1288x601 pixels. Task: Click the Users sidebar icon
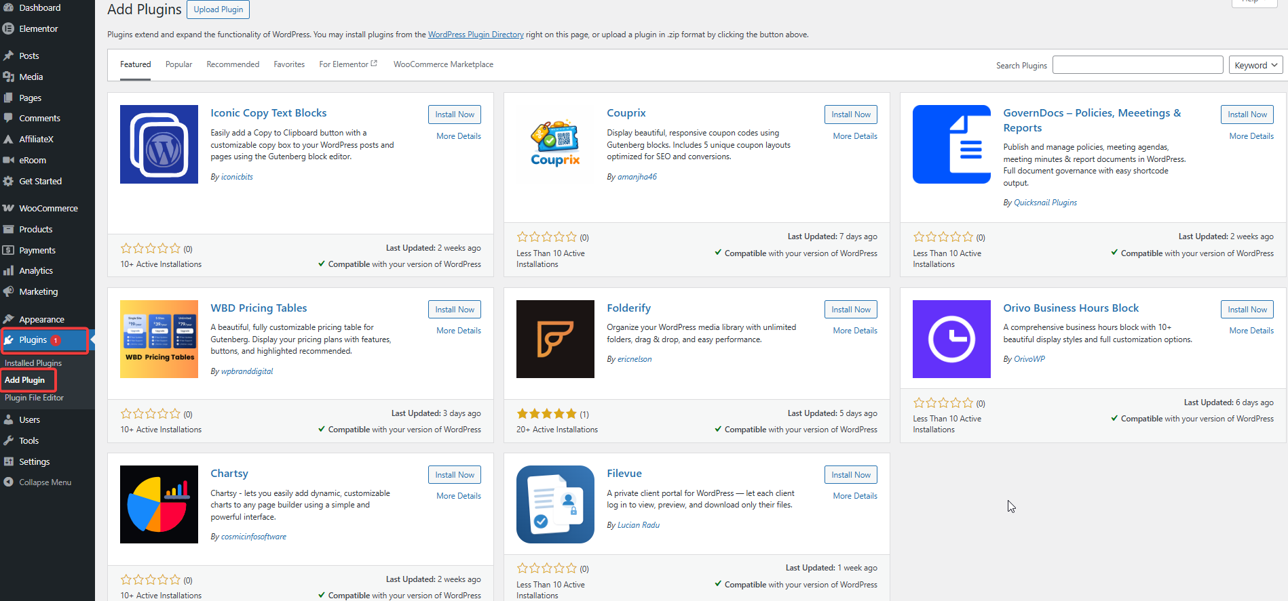(x=9, y=419)
